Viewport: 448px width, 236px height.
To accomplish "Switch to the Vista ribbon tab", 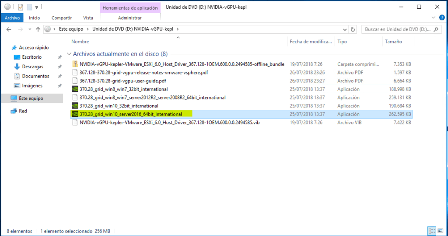I will [88, 18].
